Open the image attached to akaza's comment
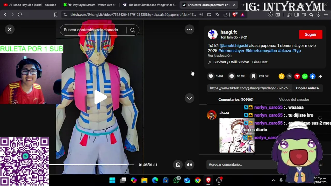 (x=237, y=135)
